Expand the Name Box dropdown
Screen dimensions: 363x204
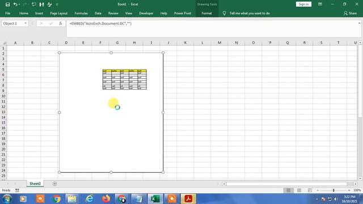(26, 23)
